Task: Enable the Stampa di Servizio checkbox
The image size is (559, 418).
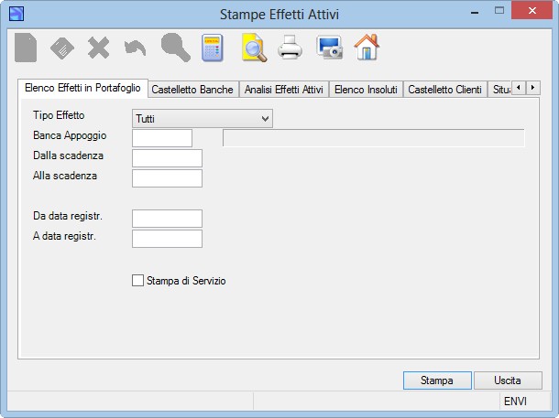Action: coord(137,280)
